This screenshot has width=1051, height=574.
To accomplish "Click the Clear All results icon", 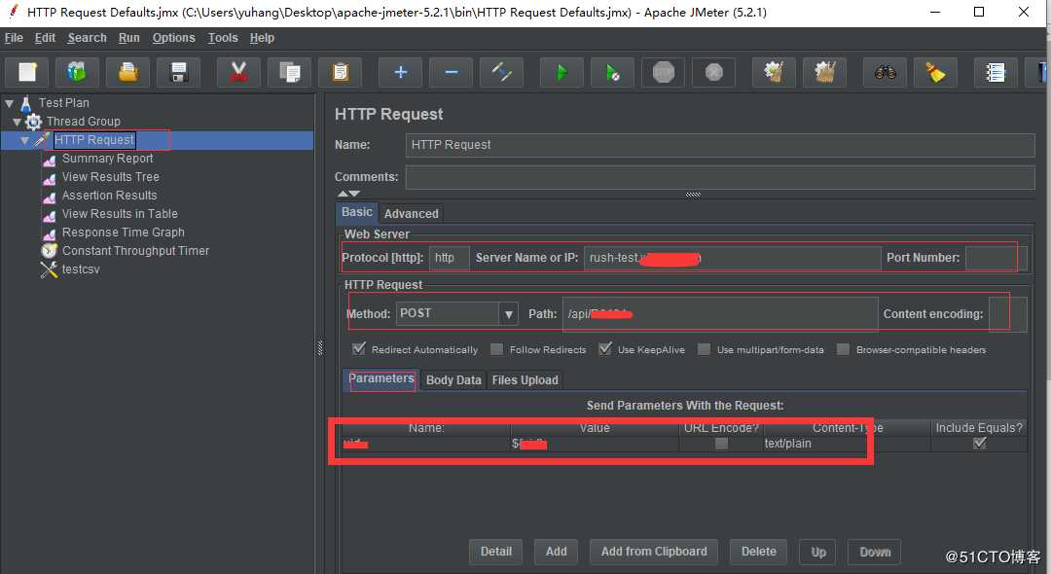I will pyautogui.click(x=824, y=72).
